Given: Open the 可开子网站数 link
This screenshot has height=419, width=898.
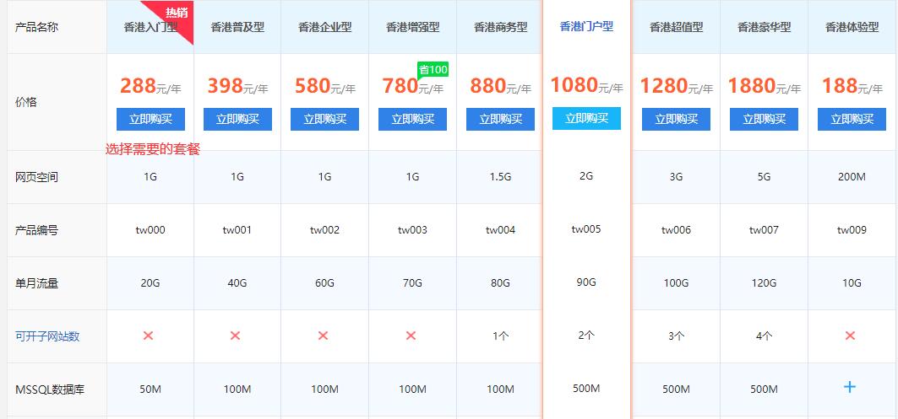Looking at the screenshot, I should (x=47, y=336).
